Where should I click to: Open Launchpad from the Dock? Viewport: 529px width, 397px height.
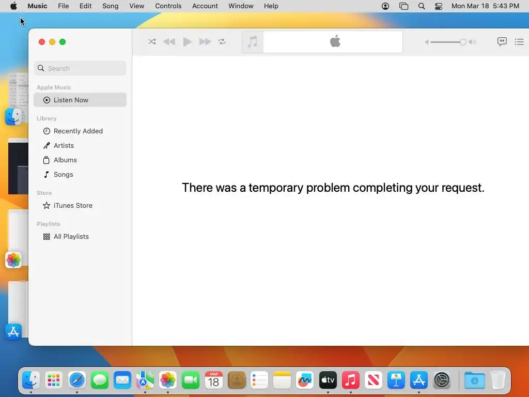point(54,380)
